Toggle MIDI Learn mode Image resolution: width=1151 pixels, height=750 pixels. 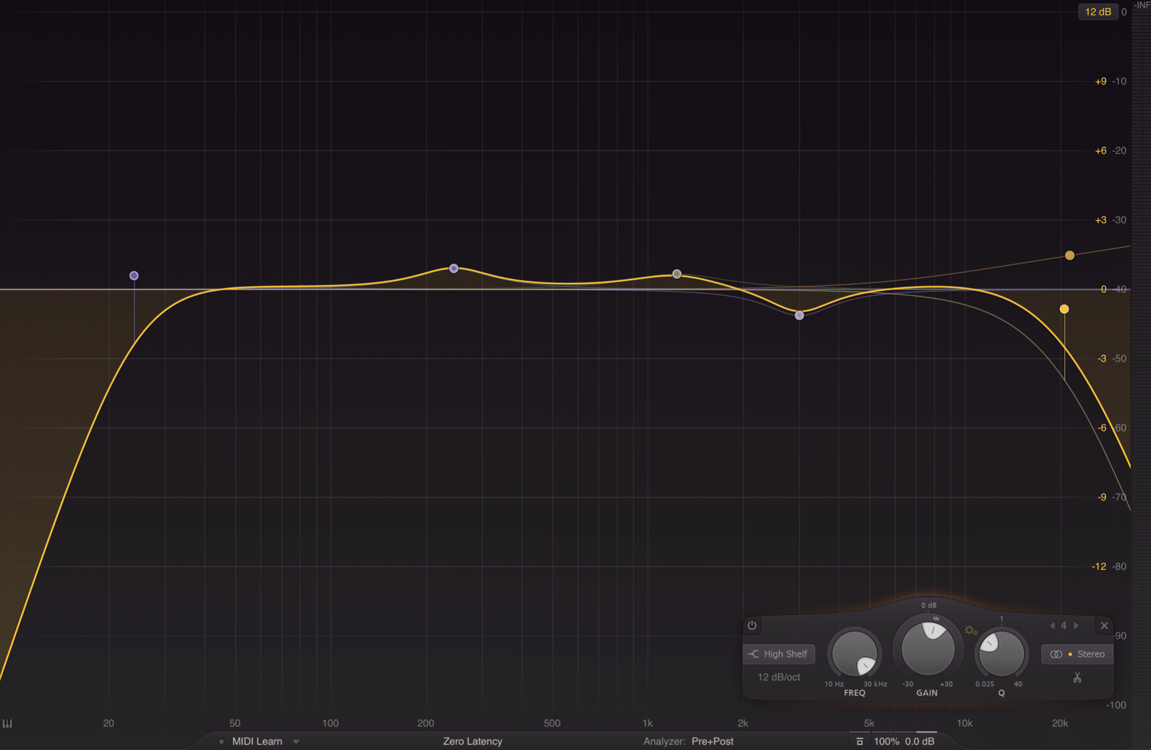point(256,741)
